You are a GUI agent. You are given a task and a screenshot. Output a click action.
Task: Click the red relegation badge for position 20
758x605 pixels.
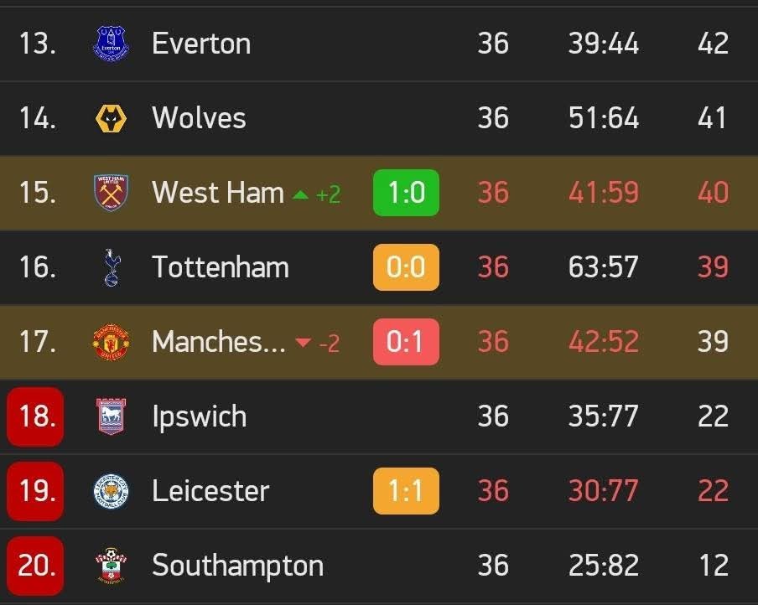[35, 566]
